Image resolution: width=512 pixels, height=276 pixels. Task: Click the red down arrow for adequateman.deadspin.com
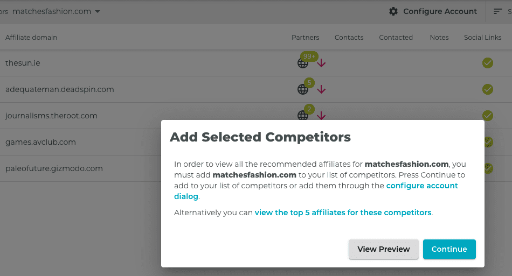tap(321, 89)
